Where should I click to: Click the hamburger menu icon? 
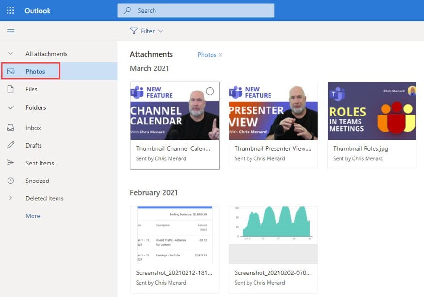[10, 31]
